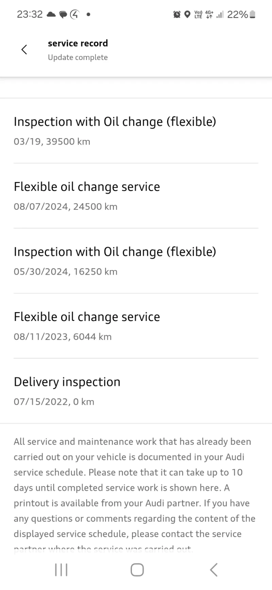Screen dimensions: 272x590
Task: Tap the 23:32 clock in status bar
Action: (30, 14)
